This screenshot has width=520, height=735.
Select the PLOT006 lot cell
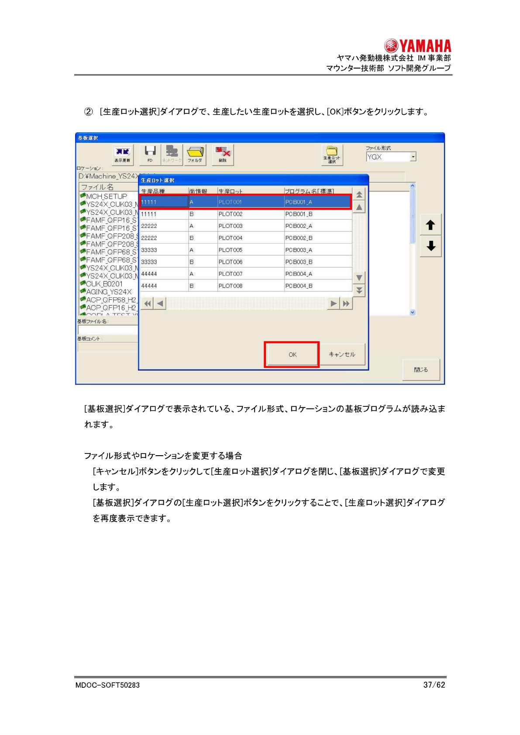[x=251, y=262]
